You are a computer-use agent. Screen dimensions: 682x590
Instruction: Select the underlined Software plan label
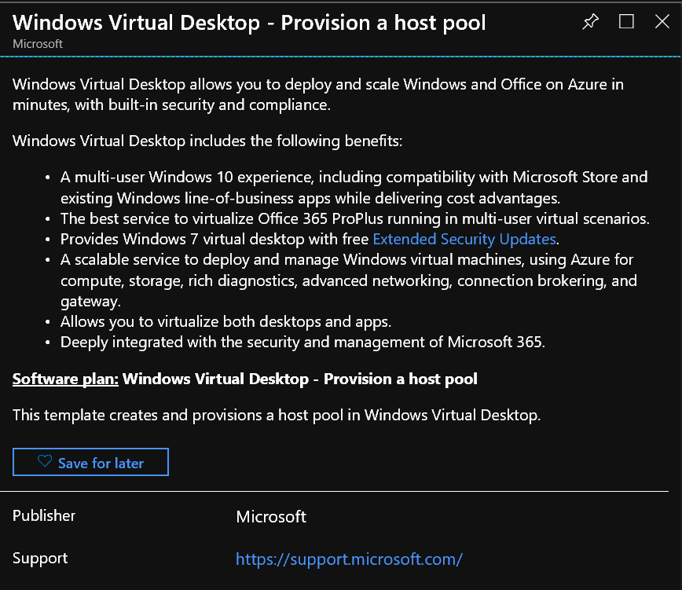(x=64, y=378)
